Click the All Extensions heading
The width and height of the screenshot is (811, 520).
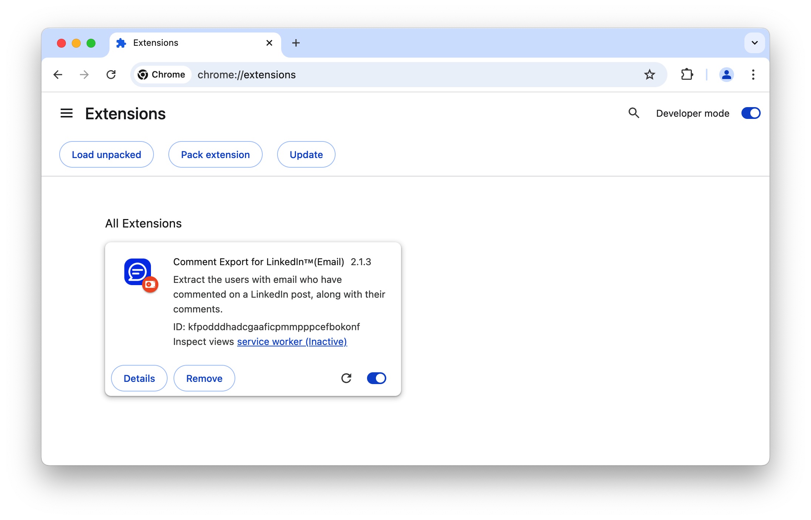[144, 223]
